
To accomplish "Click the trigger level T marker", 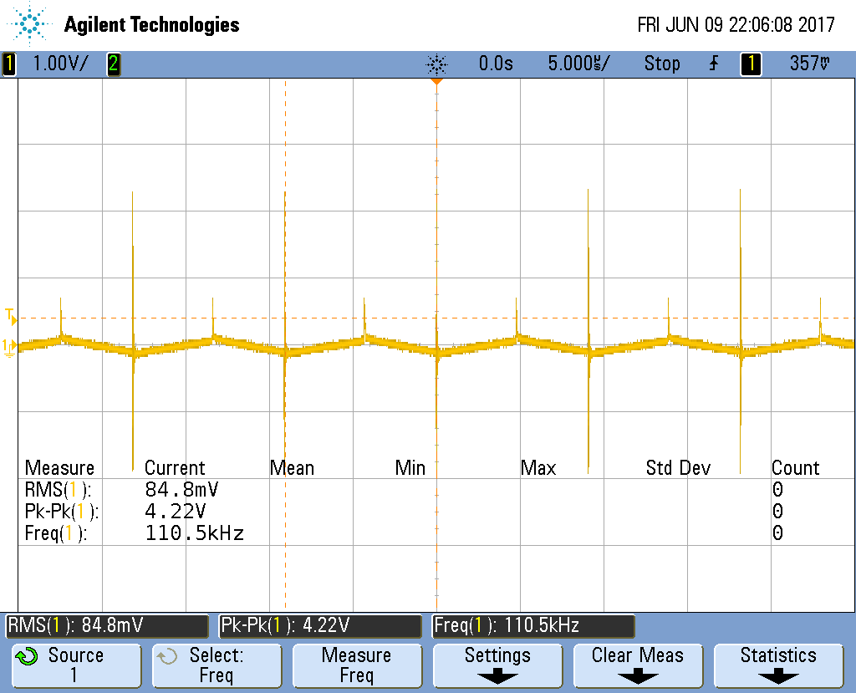I will (10, 316).
